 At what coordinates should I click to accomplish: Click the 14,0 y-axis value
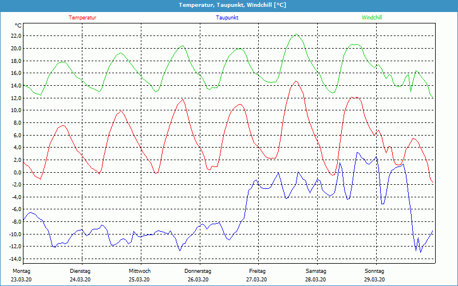(16, 85)
